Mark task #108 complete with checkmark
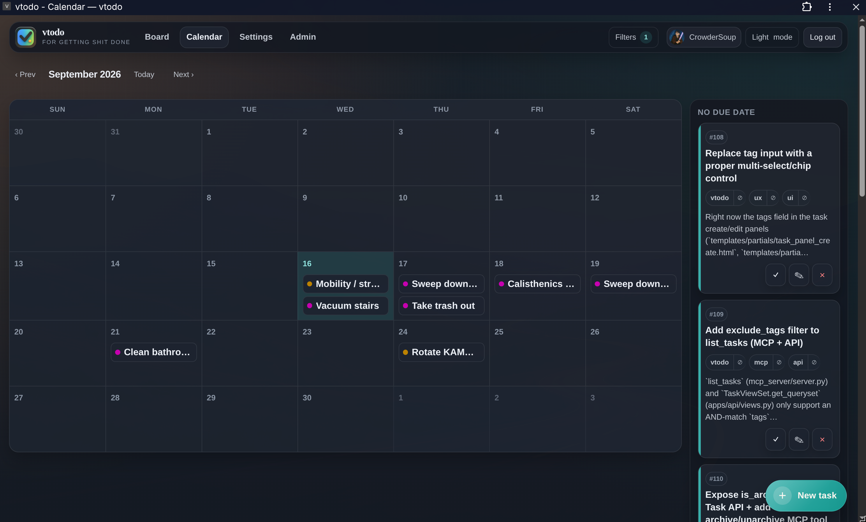This screenshot has width=866, height=522. [x=775, y=275]
